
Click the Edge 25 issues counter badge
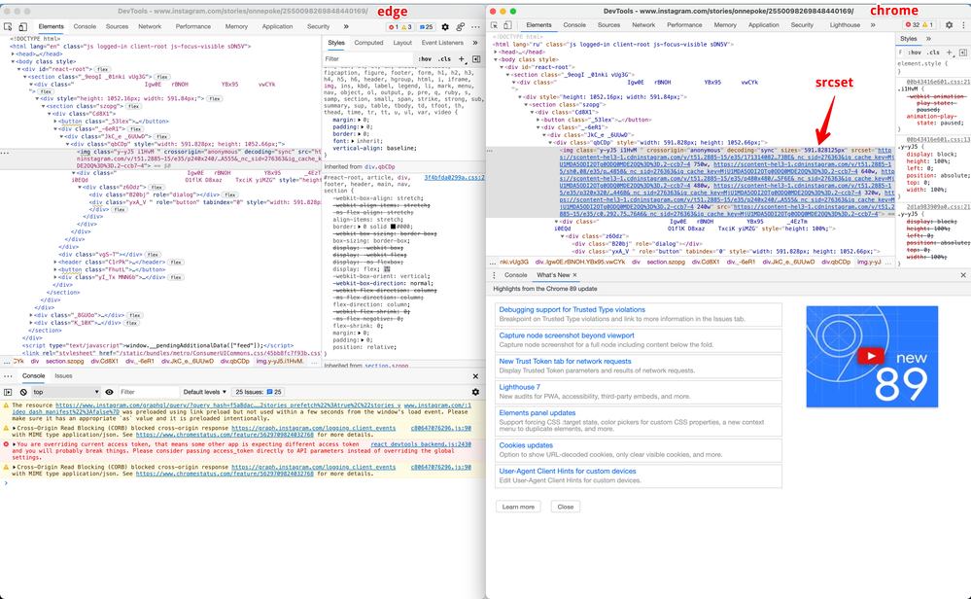coord(426,26)
